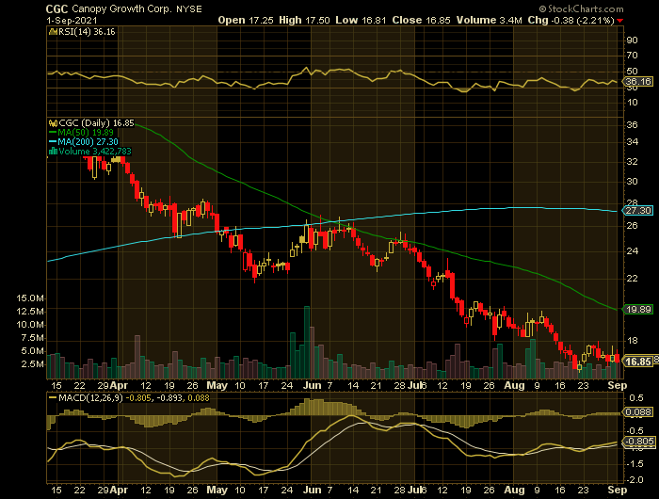Click the 27.30 MA(200) price tag

638,211
